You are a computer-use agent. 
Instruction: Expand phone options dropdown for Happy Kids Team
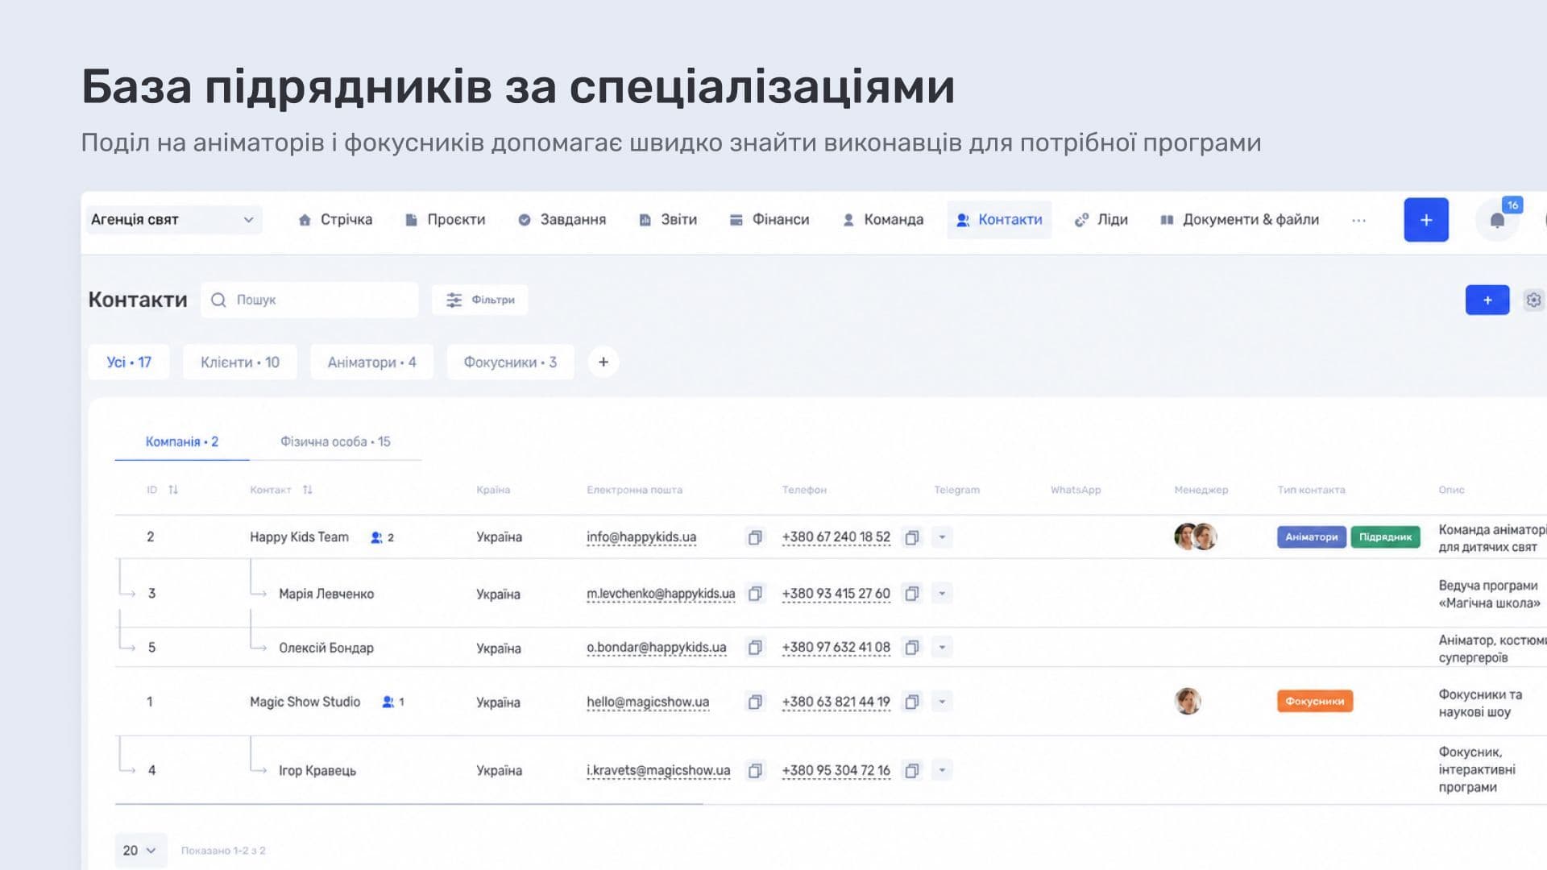pos(942,537)
